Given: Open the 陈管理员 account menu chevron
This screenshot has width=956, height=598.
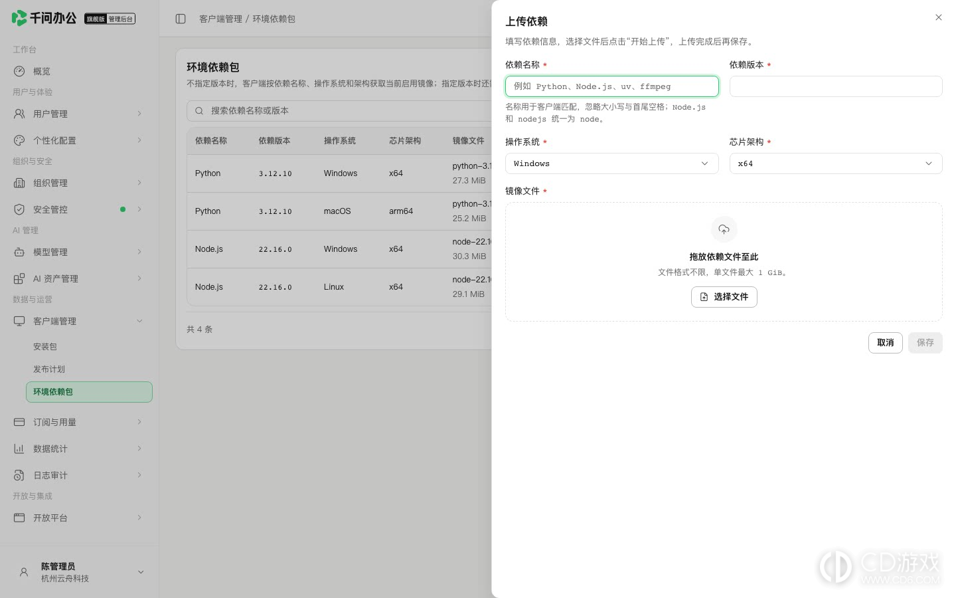Looking at the screenshot, I should tap(141, 572).
